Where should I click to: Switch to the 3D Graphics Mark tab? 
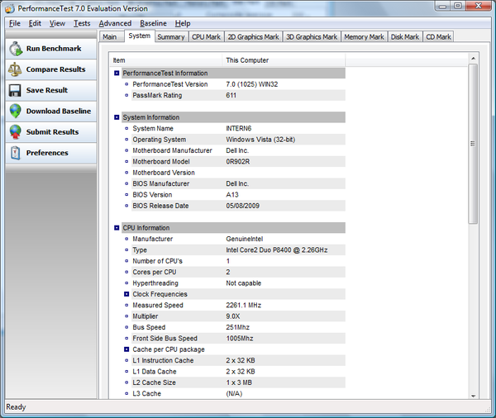point(311,37)
